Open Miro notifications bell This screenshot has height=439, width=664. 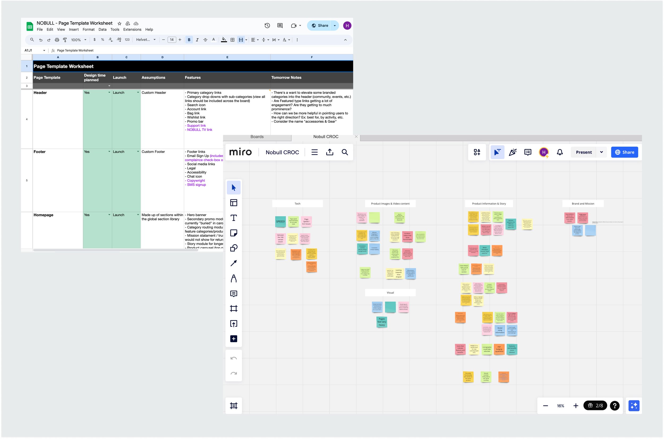(560, 152)
